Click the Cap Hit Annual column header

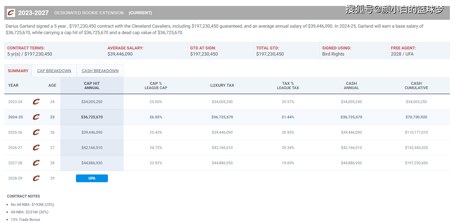pos(92,86)
